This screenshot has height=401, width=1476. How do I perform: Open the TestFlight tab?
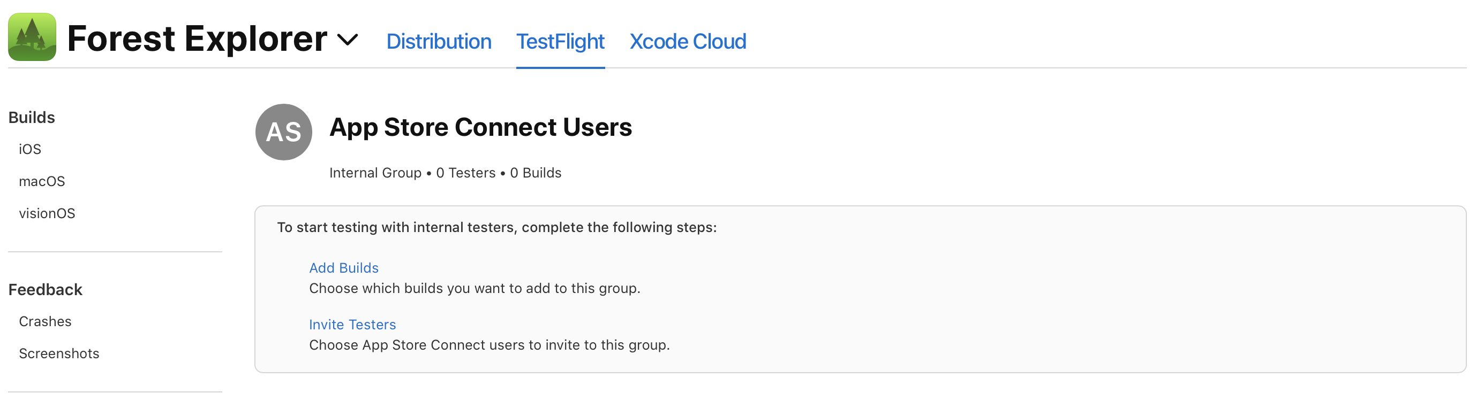tap(560, 41)
